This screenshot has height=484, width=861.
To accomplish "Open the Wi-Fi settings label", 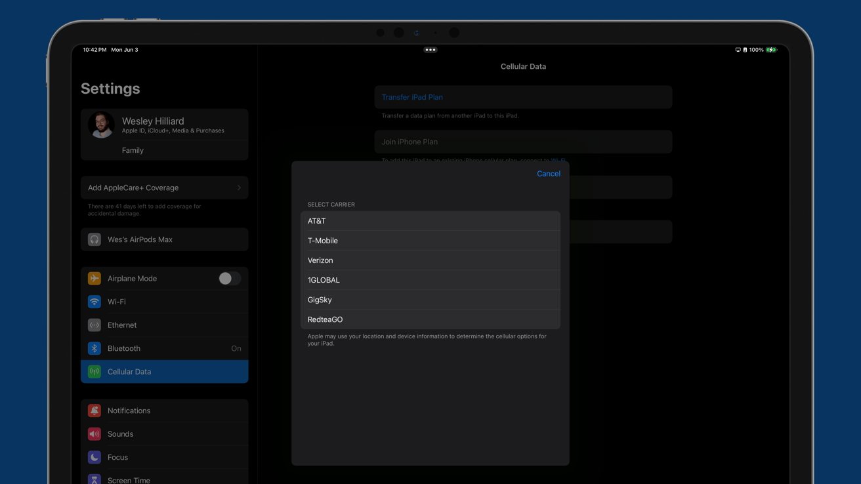I will coord(117,302).
